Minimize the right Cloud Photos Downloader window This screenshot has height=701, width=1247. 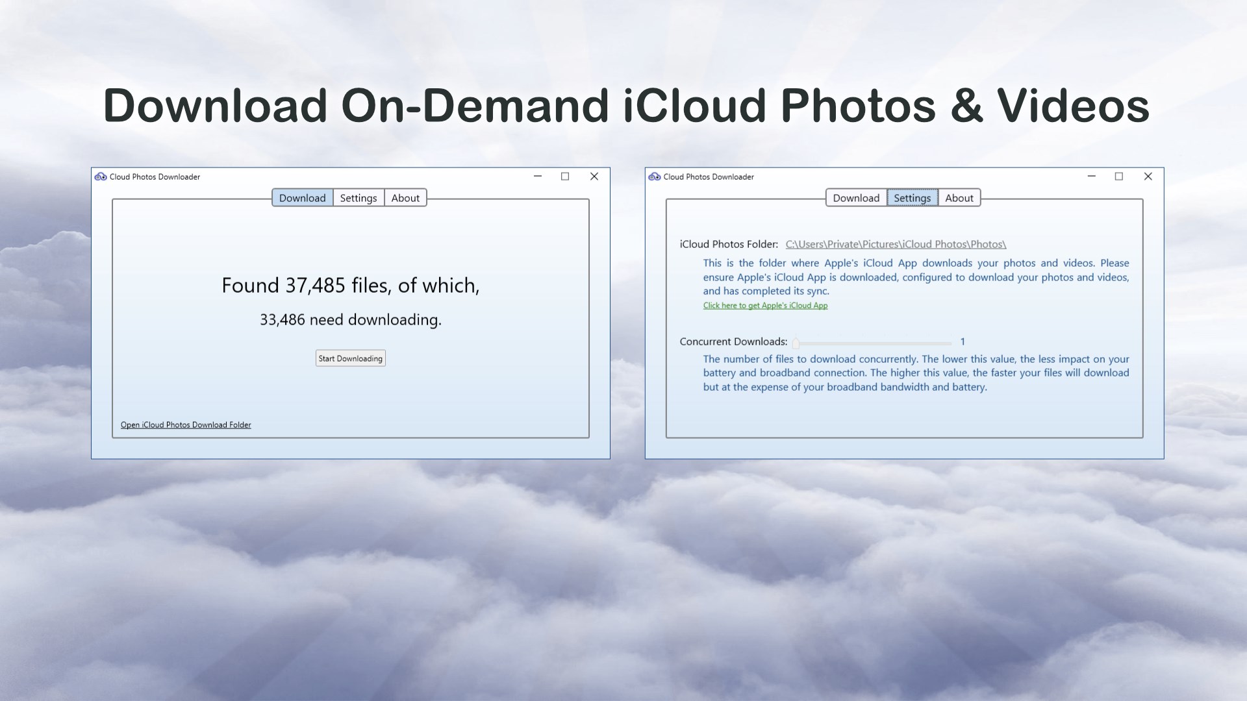[x=1091, y=177]
